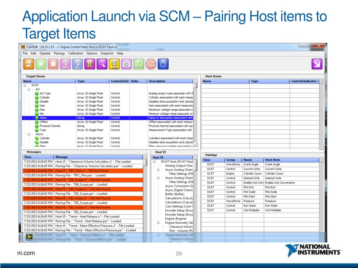
Task: Open the Help menu
Action: (x=120, y=53)
